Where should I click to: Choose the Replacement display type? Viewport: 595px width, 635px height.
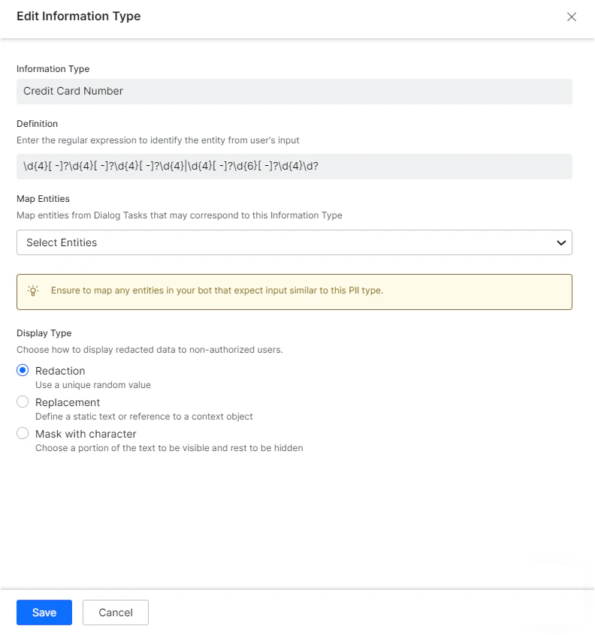click(23, 402)
